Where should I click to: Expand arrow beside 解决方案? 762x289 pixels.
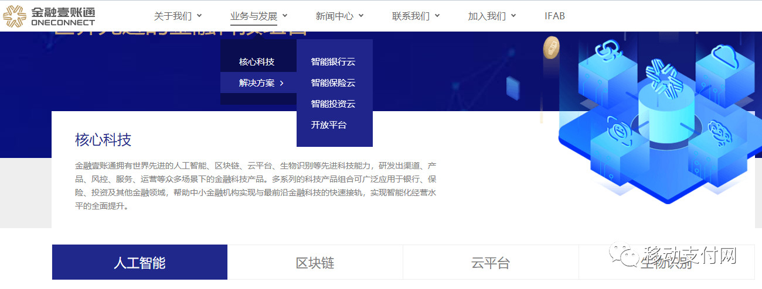[x=281, y=83]
